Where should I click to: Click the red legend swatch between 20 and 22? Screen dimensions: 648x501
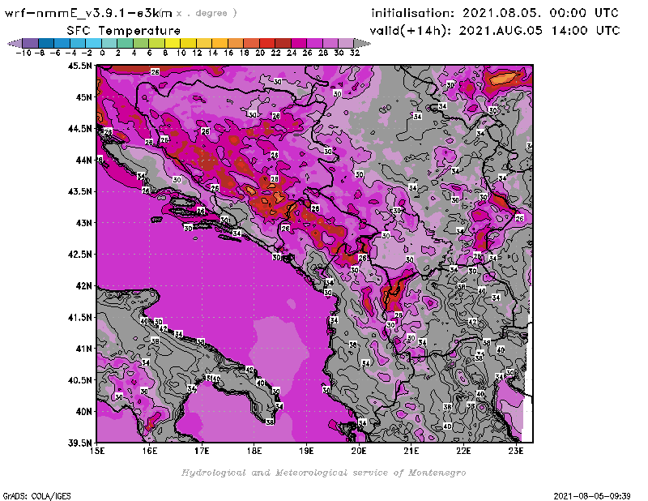click(267, 44)
